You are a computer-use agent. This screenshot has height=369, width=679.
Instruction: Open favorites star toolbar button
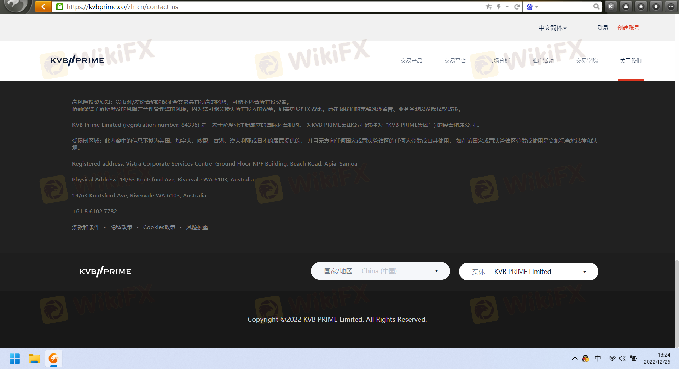coord(641,6)
